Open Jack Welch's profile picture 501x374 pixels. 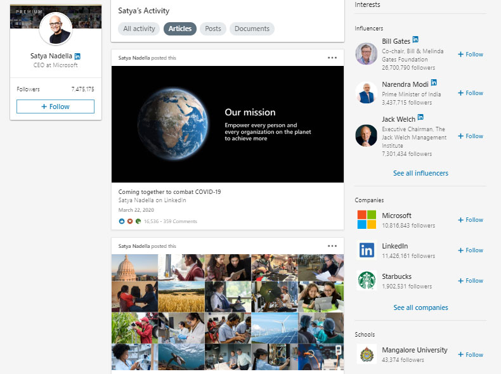366,136
